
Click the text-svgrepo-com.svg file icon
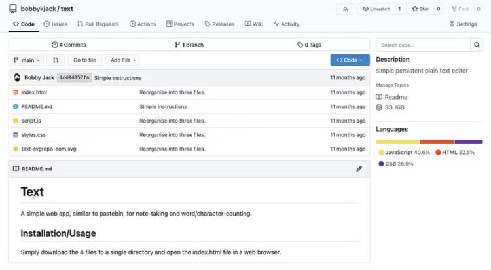coord(16,149)
